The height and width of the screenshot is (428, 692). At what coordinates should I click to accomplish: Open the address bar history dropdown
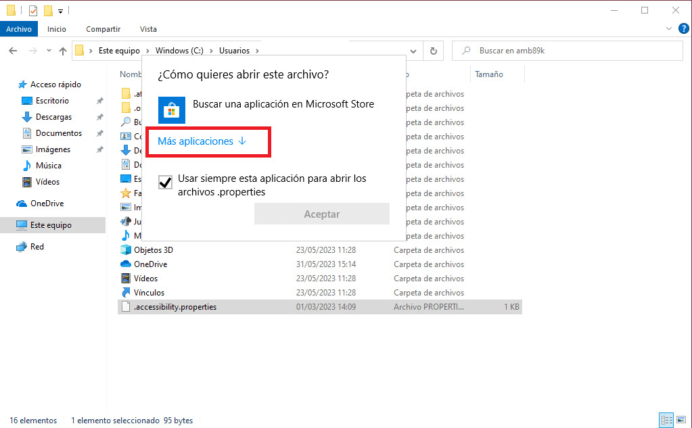coord(413,51)
